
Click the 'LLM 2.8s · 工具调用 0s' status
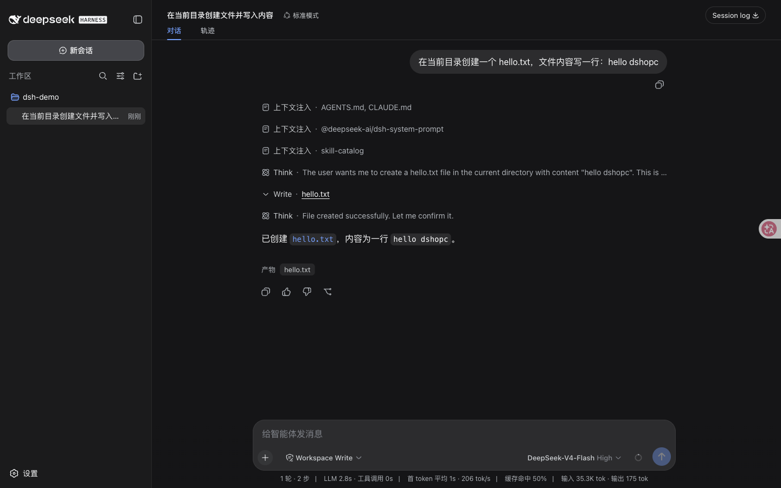[x=358, y=479]
